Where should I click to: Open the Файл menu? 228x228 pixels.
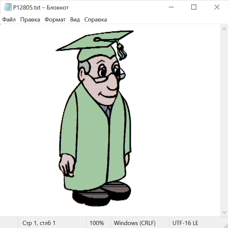coord(9,20)
